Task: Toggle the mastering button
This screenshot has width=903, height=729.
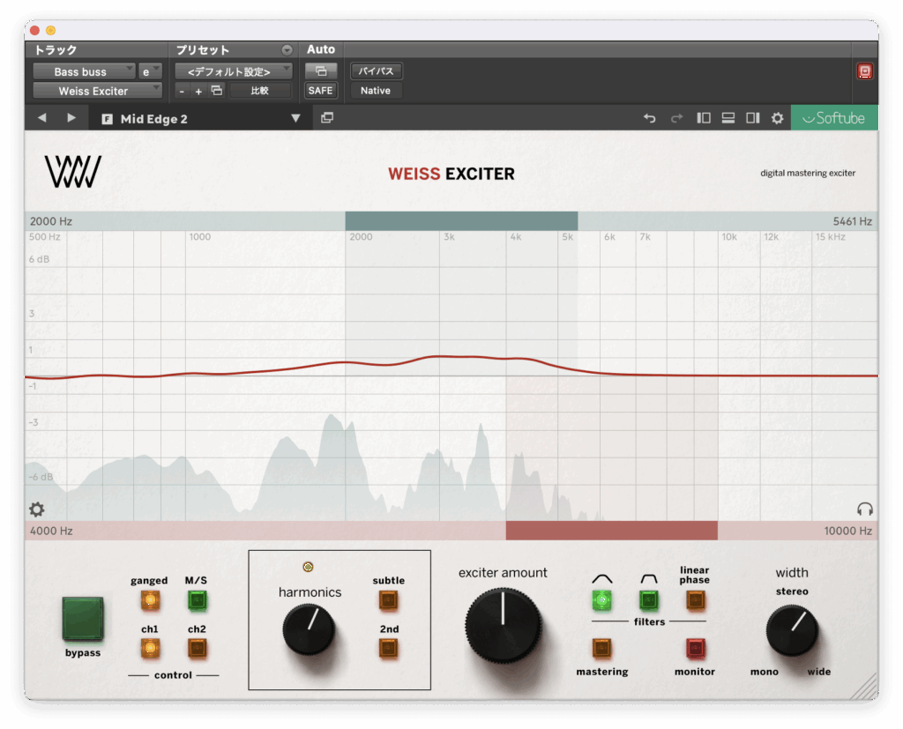Action: (x=602, y=649)
